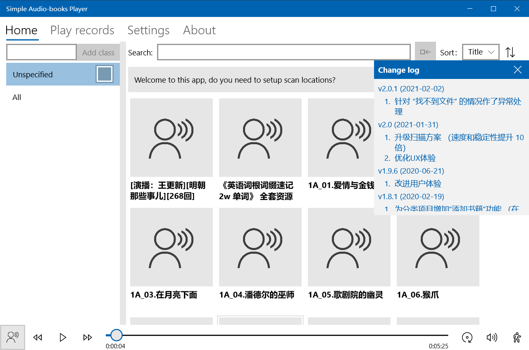Click change log item 改进用户体验

418,184
